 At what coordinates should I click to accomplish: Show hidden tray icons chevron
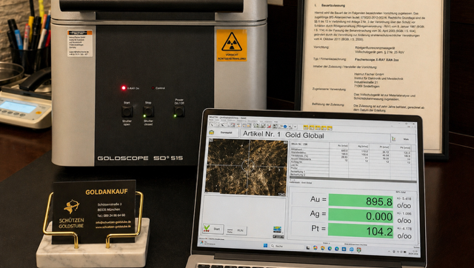pyautogui.click(x=389, y=252)
